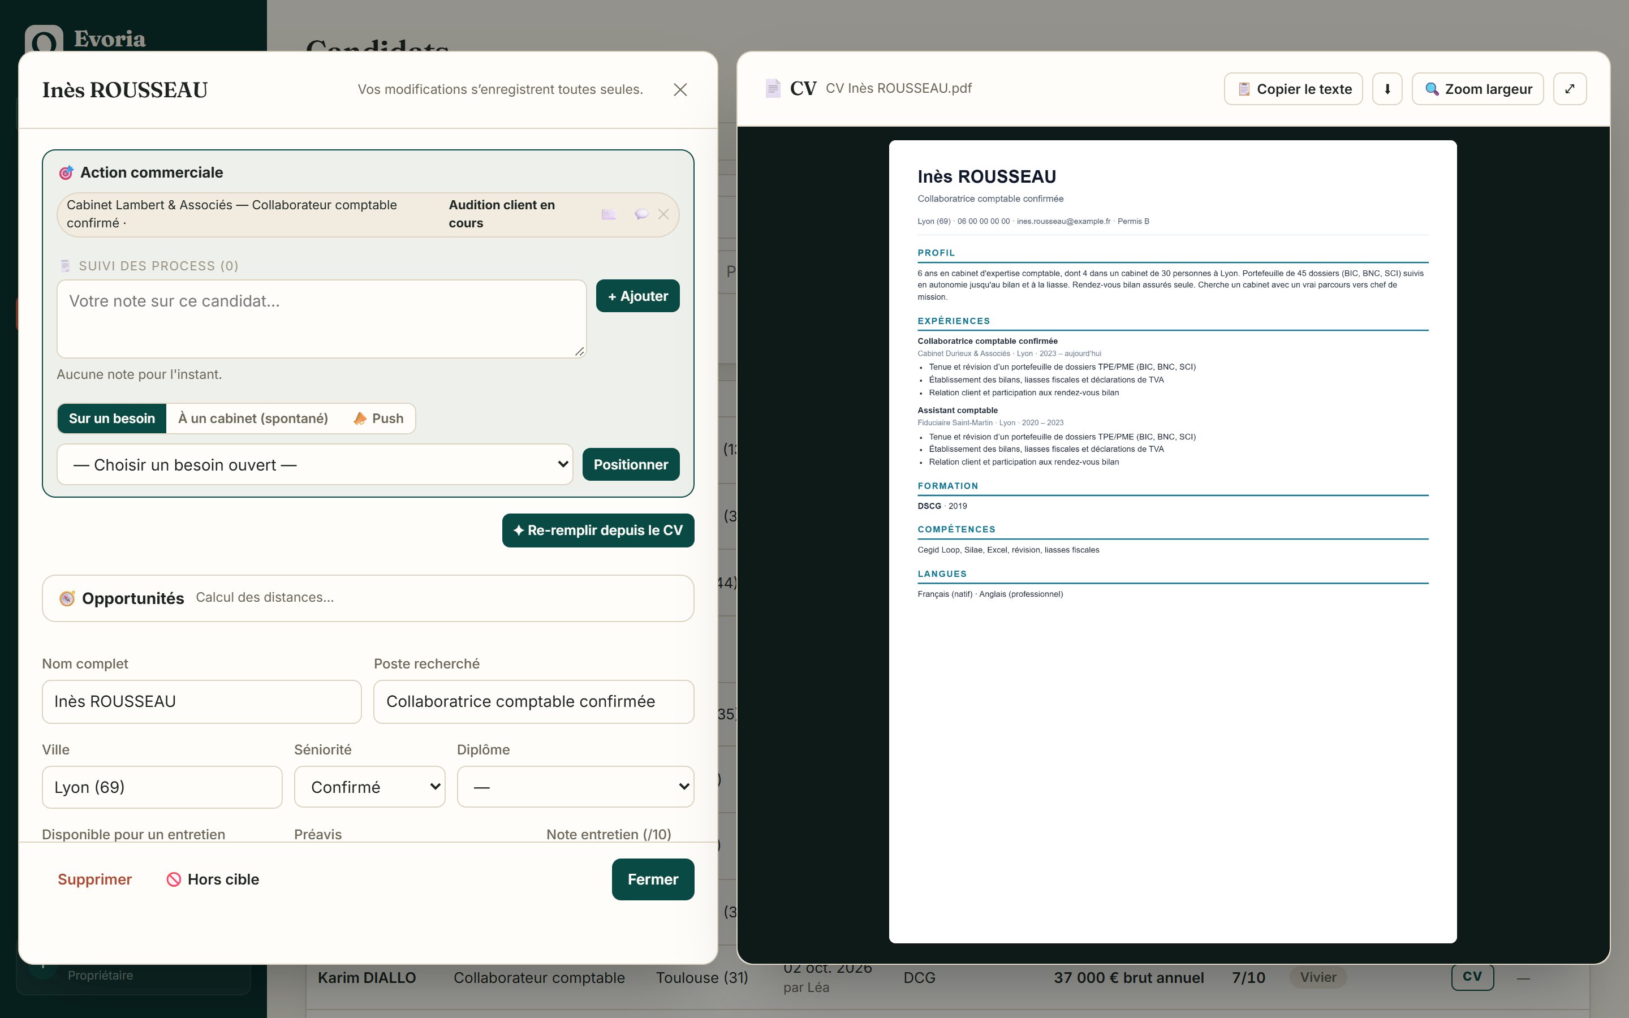Click the envelope icon on the Cabinet Lambert action

(609, 214)
